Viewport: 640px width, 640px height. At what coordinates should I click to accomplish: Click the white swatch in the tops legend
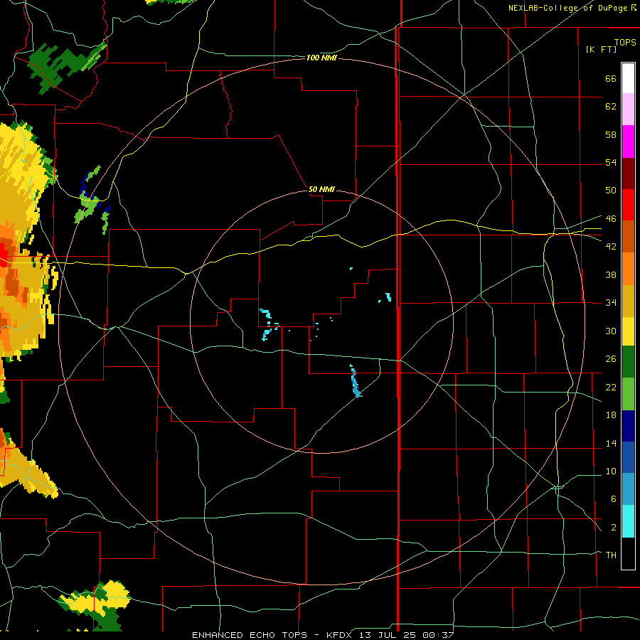click(628, 78)
